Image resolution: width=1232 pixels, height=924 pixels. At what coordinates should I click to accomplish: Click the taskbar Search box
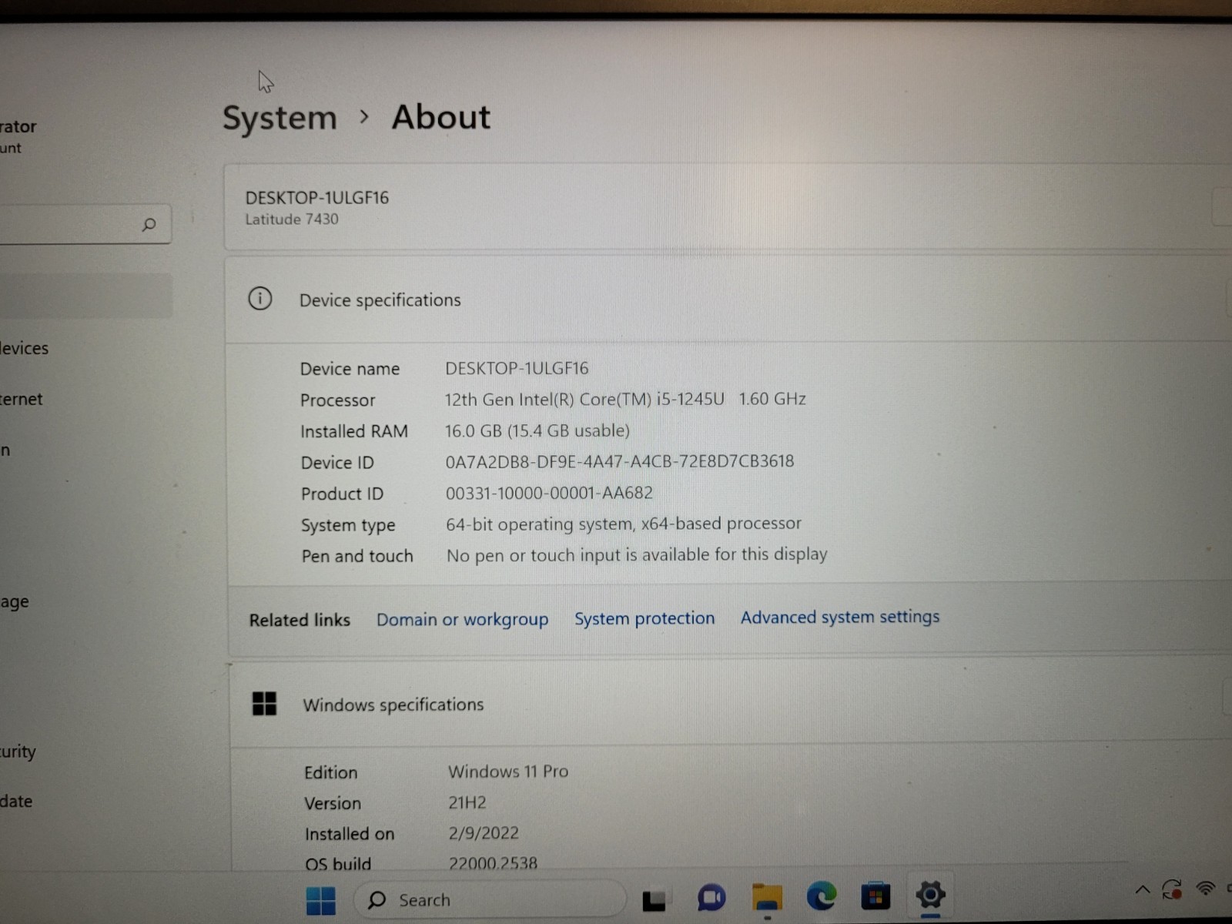point(490,899)
